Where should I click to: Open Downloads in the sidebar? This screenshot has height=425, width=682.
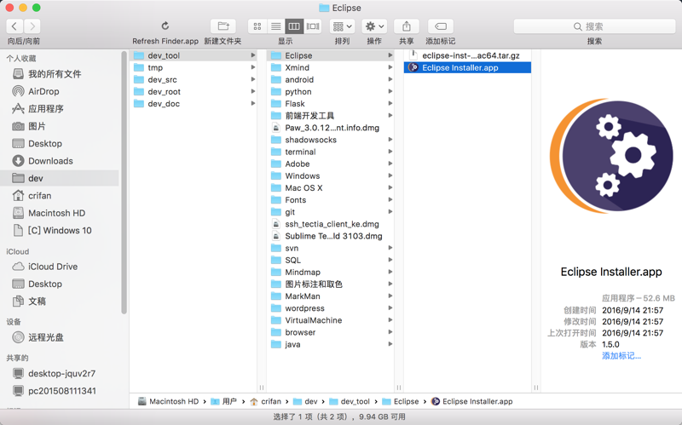coord(59,161)
